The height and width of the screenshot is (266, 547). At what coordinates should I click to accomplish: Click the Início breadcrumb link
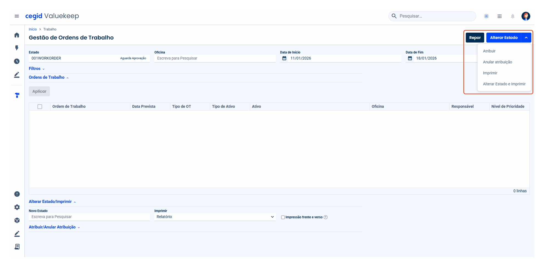[33, 29]
